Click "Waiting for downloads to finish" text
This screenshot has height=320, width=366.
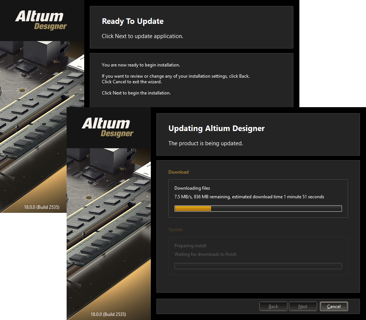point(205,254)
